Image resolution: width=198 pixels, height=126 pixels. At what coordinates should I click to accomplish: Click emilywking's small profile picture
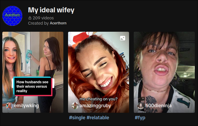[9, 106]
